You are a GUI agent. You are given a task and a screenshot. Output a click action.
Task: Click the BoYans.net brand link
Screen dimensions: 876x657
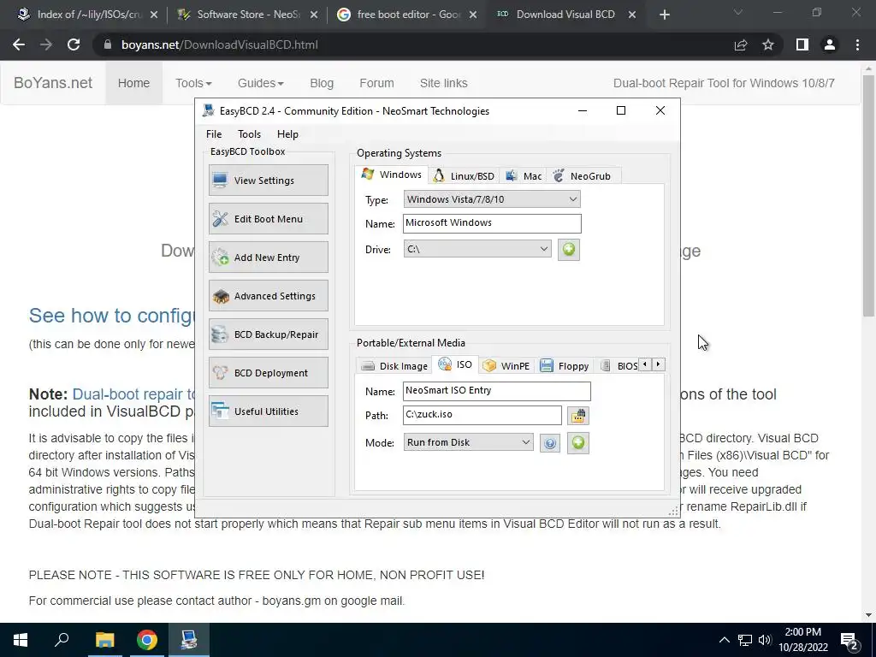pos(53,83)
